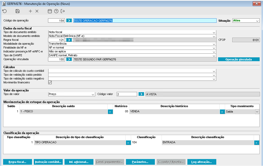
Task: Open the Regra fiscal... button
Action: click(18, 162)
